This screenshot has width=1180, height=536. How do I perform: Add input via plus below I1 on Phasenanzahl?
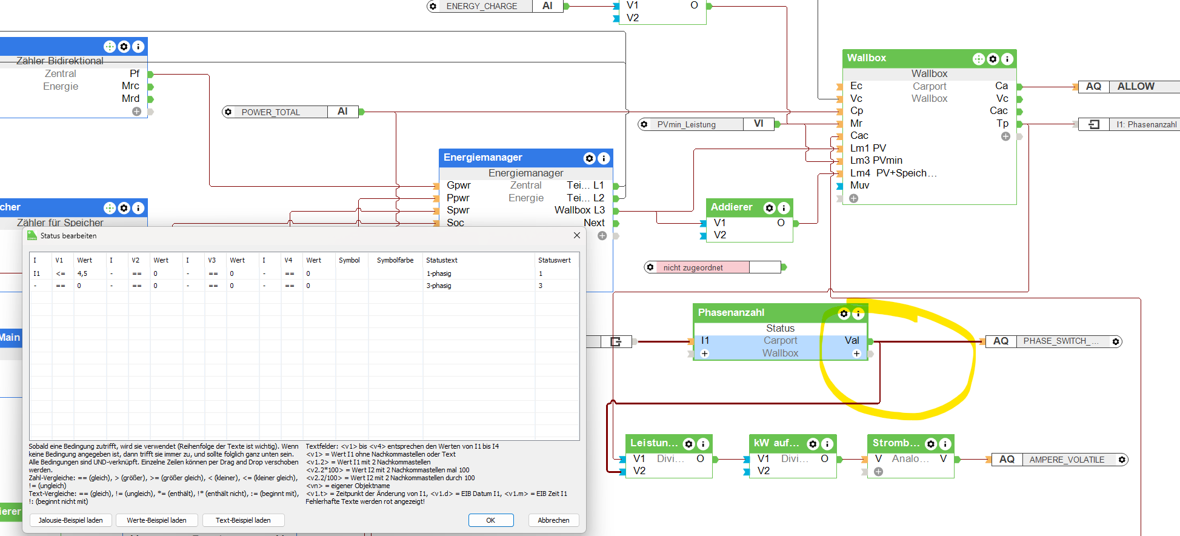[x=705, y=353]
